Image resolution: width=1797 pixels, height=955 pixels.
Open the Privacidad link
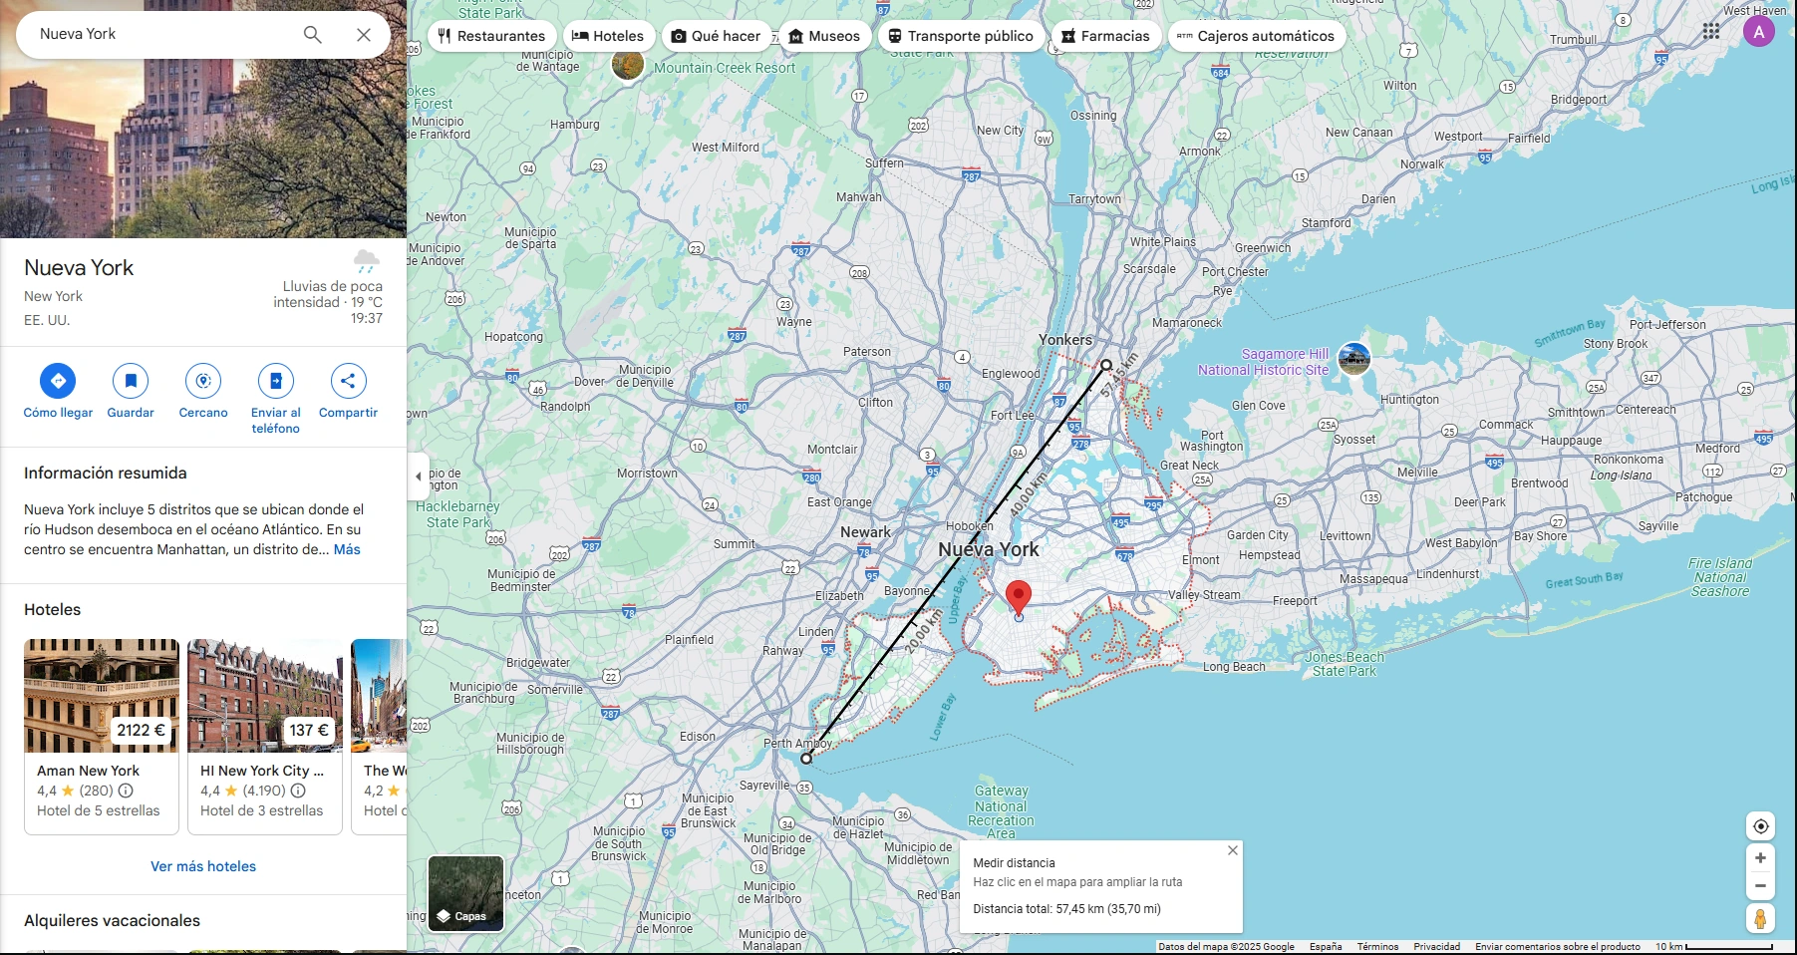coord(1437,947)
